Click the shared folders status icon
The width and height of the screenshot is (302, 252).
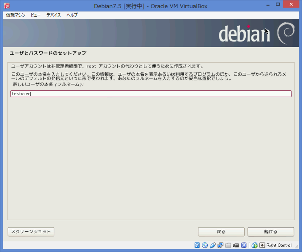tap(228, 245)
